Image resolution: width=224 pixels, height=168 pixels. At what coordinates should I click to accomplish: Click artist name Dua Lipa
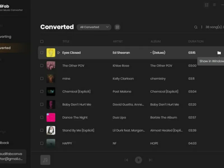pos(119,117)
